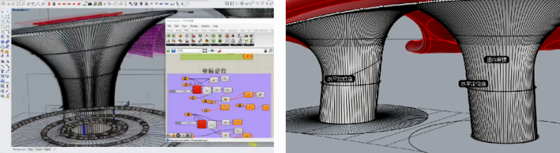
Task: Open the Grasshopper File menu
Action: 169,26
